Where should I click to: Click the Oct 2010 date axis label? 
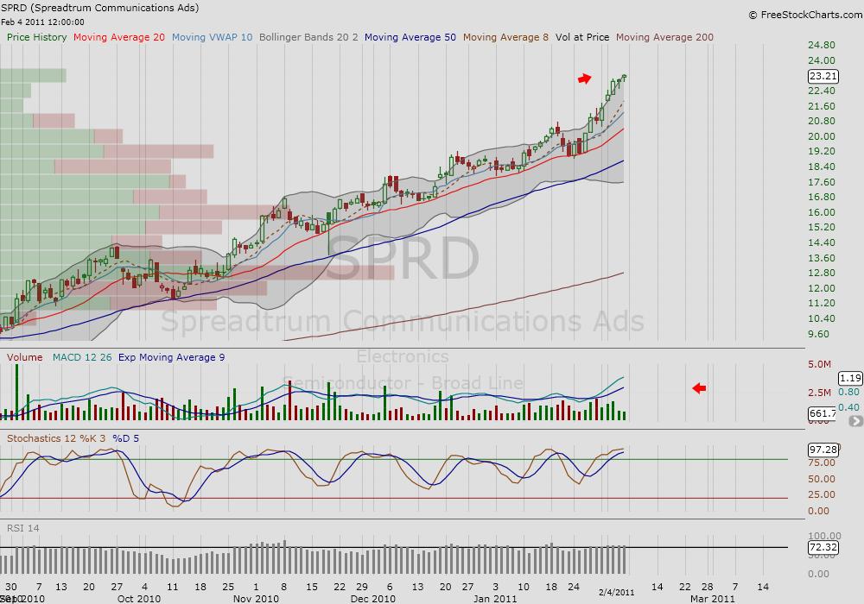(x=139, y=599)
